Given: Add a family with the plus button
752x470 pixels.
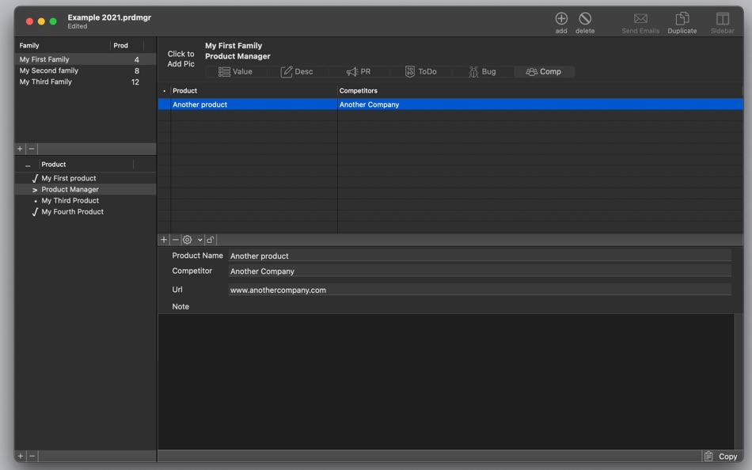Looking at the screenshot, I should point(20,149).
